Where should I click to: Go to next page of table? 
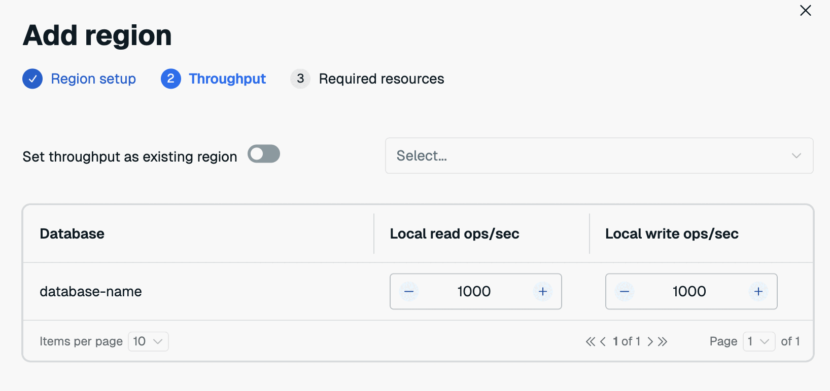(650, 342)
